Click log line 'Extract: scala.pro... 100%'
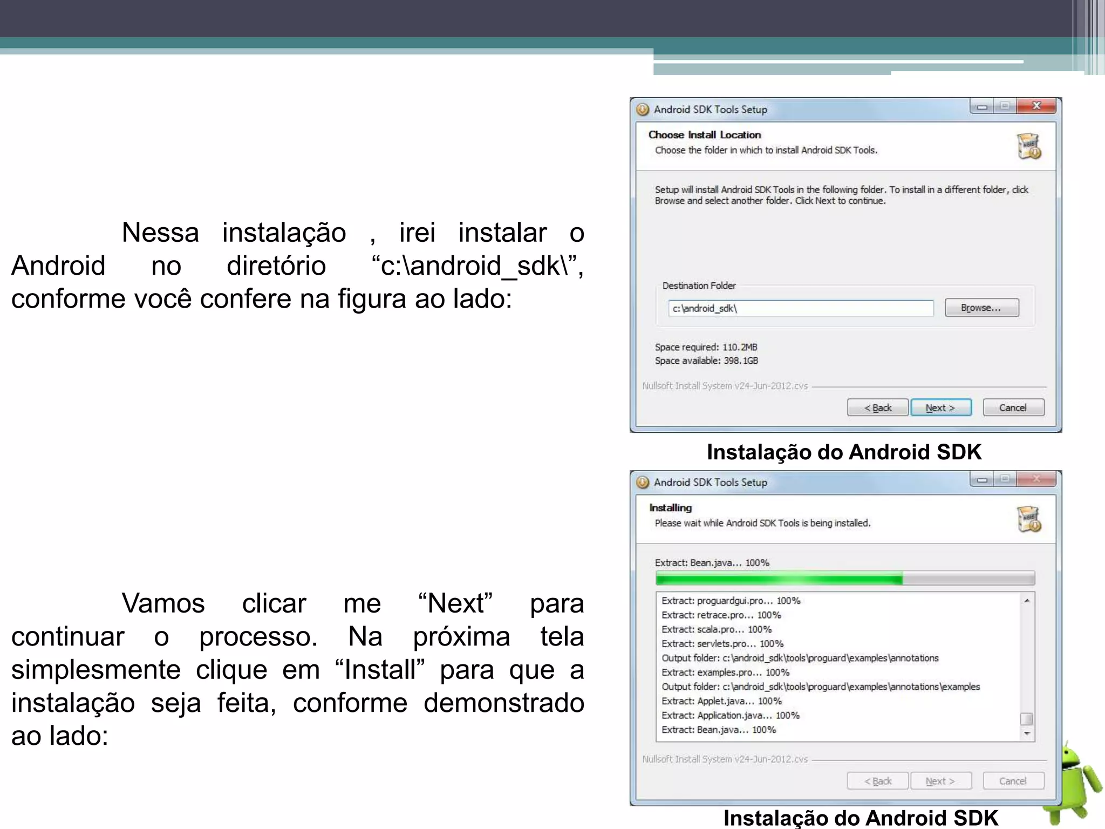The image size is (1105, 829). point(717,629)
